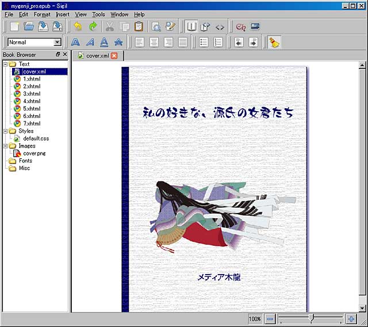The image size is (368, 327).
Task: Click the broom Remove Formatting icon
Action: coord(274,42)
